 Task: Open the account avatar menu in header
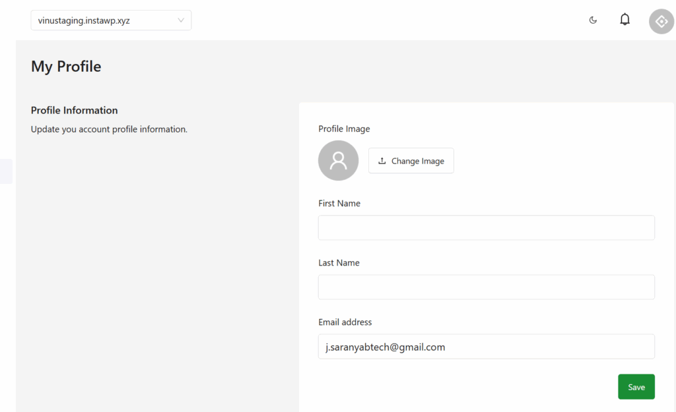coord(661,21)
